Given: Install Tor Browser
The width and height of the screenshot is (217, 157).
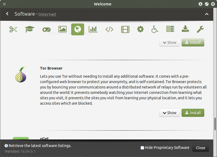Looking at the screenshot, I should [x=193, y=113].
